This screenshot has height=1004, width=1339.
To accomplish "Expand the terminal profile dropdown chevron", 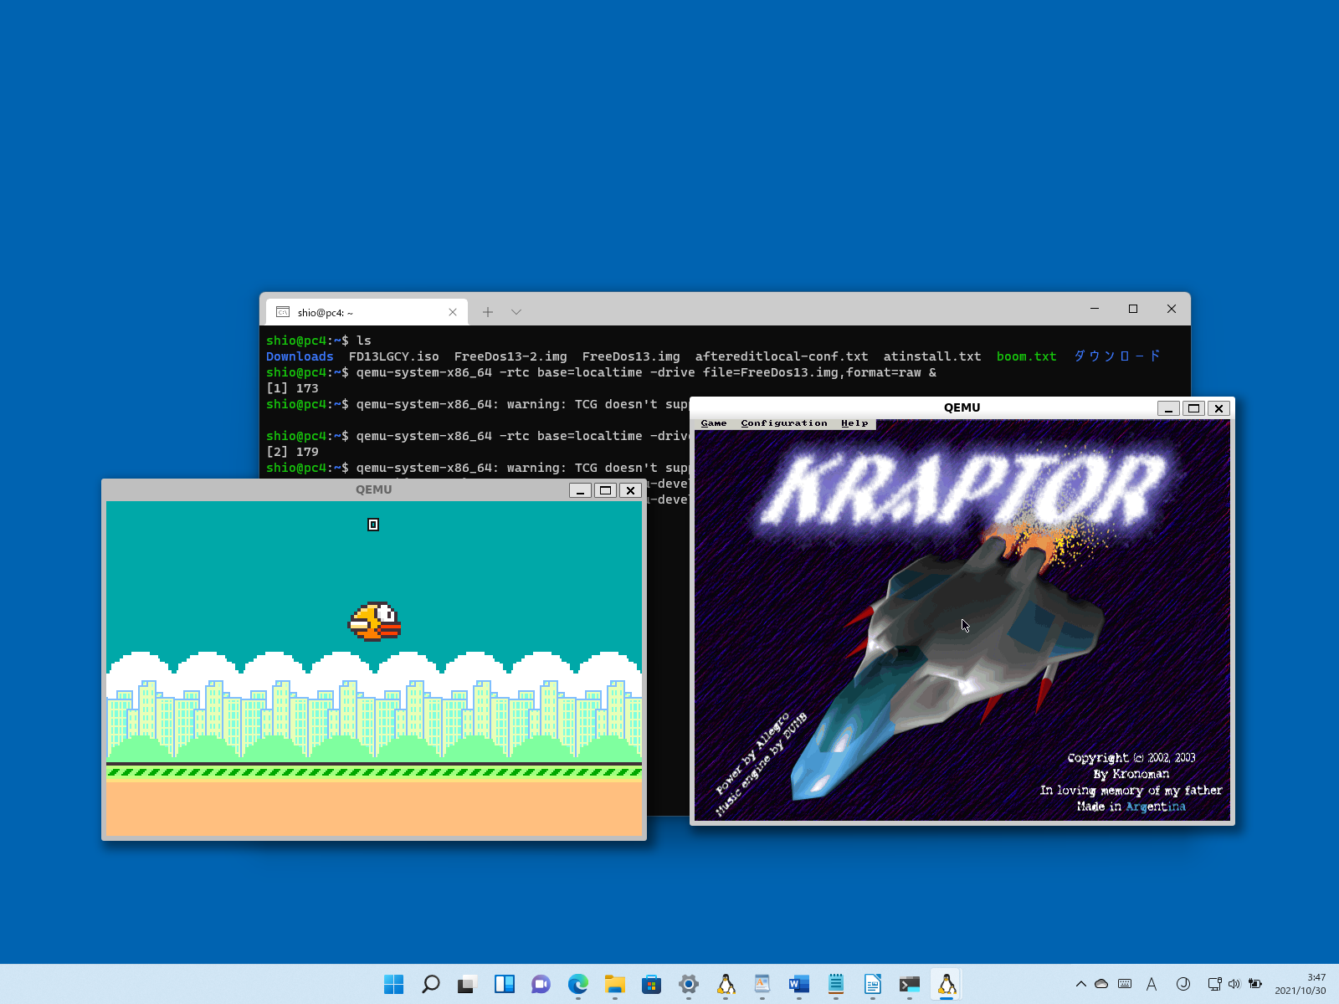I will (516, 312).
